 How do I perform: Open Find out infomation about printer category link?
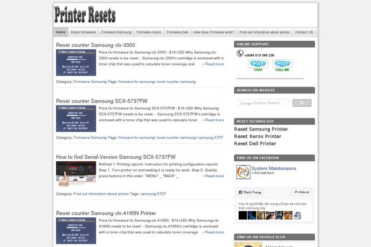(x=101, y=194)
